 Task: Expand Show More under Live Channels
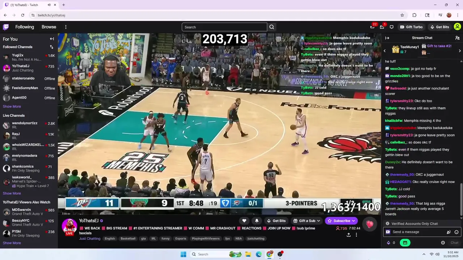pyautogui.click(x=12, y=194)
